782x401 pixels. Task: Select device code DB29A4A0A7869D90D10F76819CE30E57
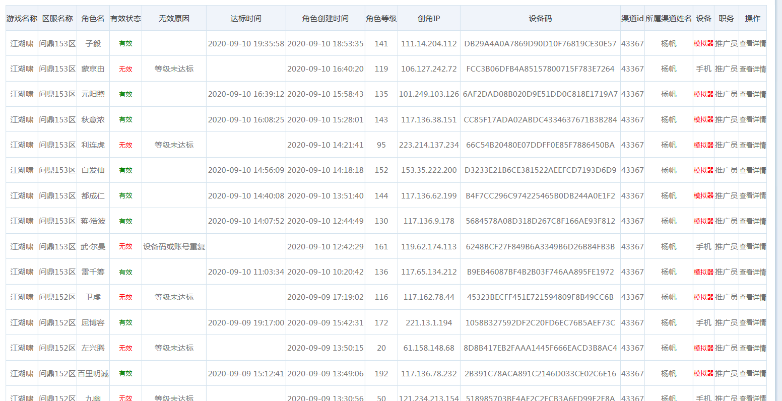[x=540, y=44]
